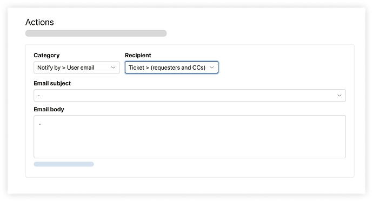Click the Email subject chevron icon
373x201 pixels.
[x=339, y=96]
